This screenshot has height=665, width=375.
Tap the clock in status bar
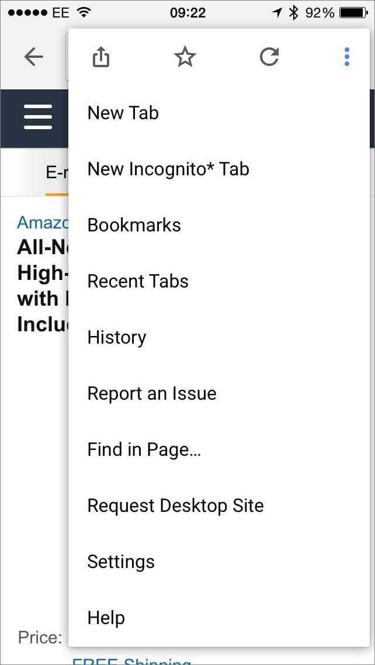pos(187,12)
